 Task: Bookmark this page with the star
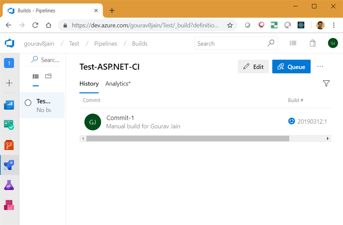[230, 25]
